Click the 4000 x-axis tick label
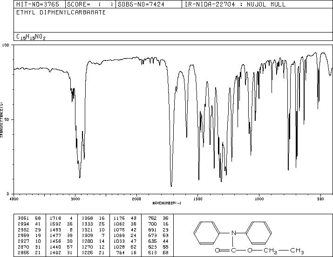 coord(14,199)
